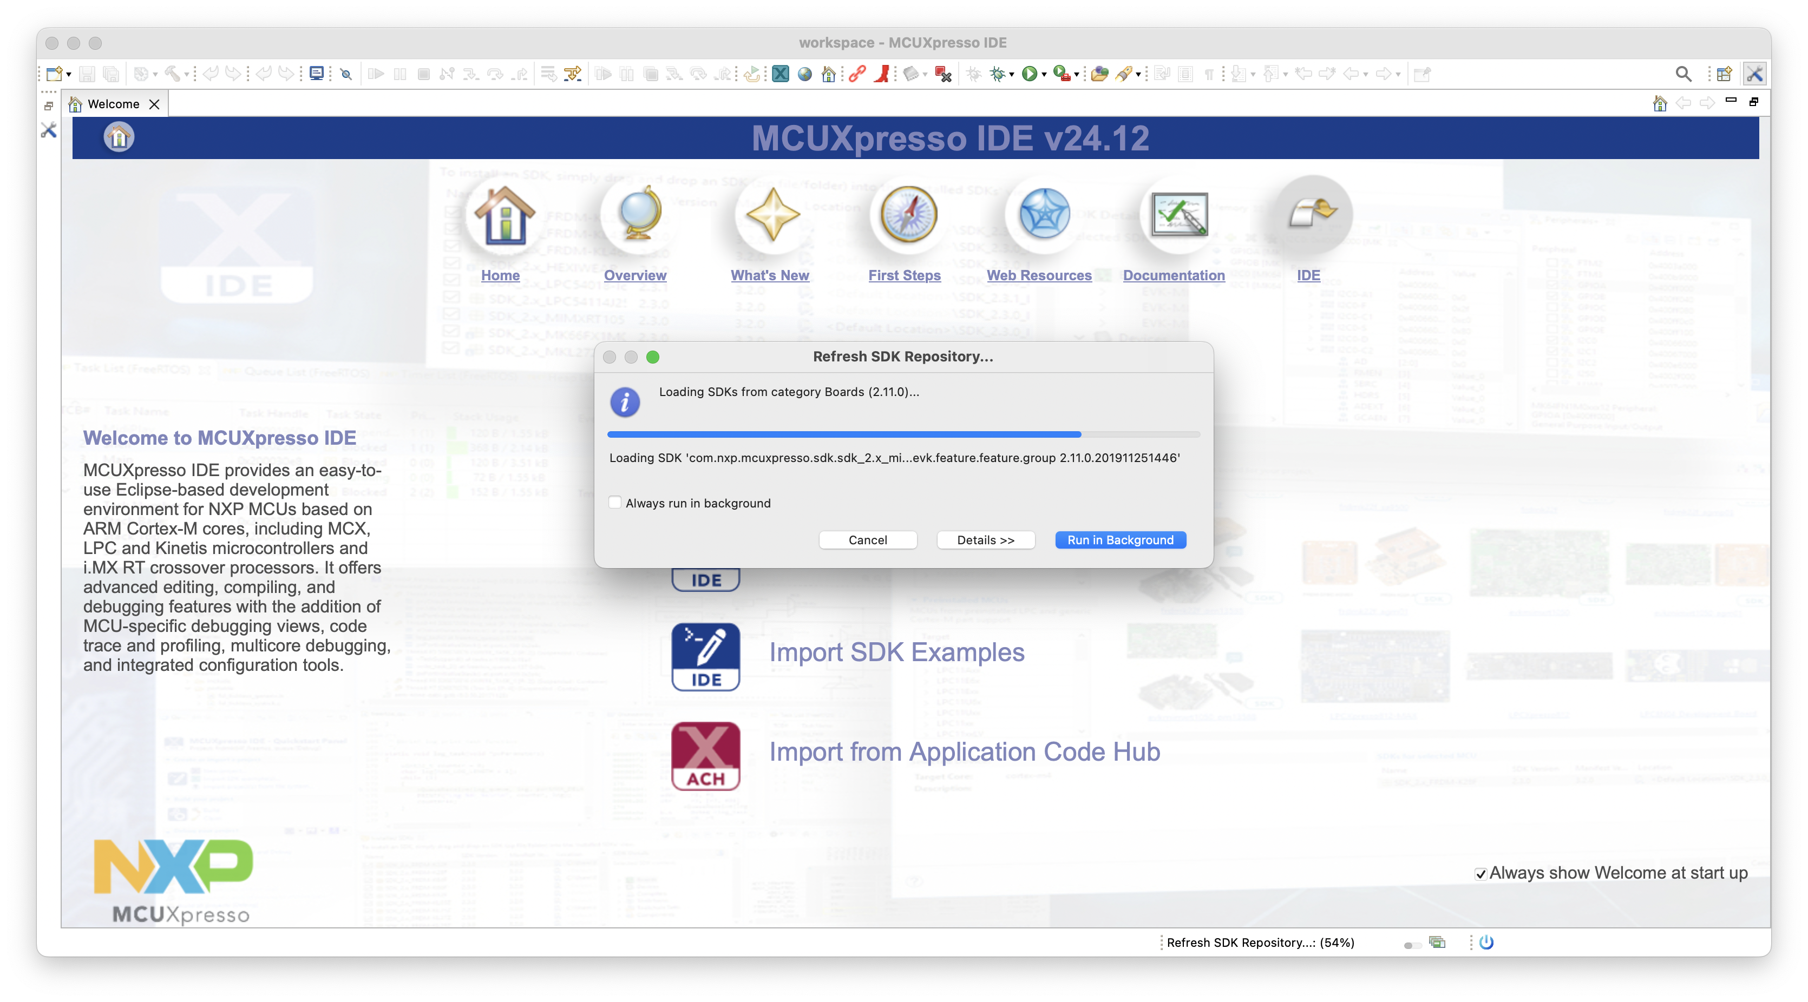
Task: Click the red boot toolbar icon
Action: click(x=882, y=74)
